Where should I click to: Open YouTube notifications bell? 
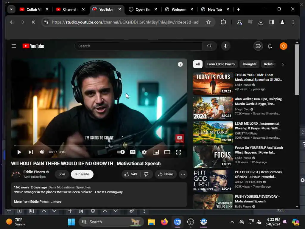pyautogui.click(x=270, y=46)
